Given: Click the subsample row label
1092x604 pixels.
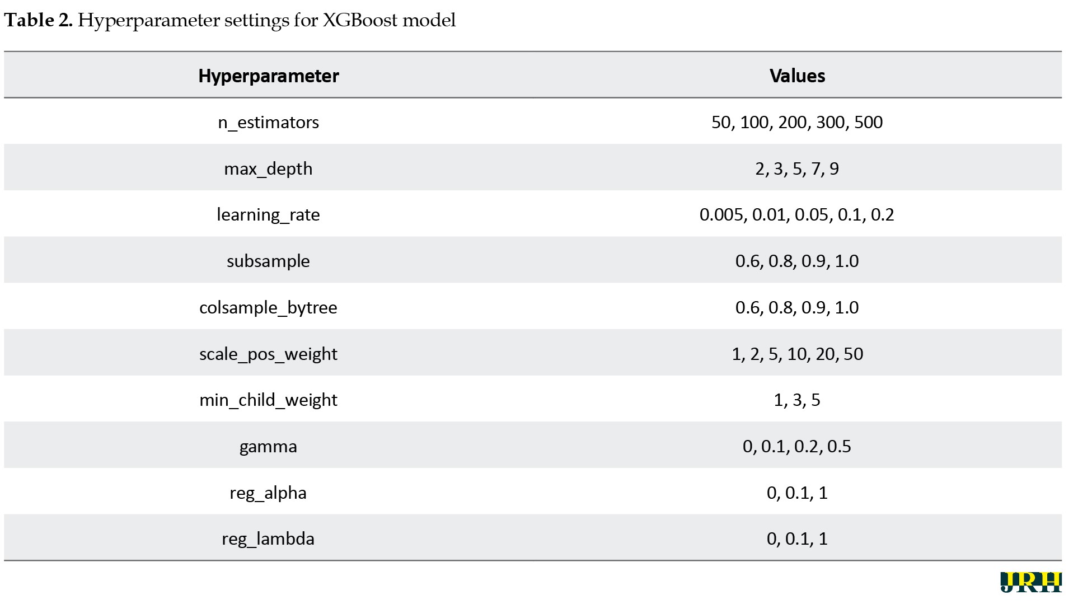Looking at the screenshot, I should click(268, 261).
